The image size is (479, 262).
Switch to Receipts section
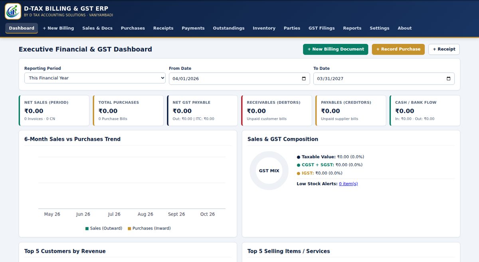click(x=163, y=28)
